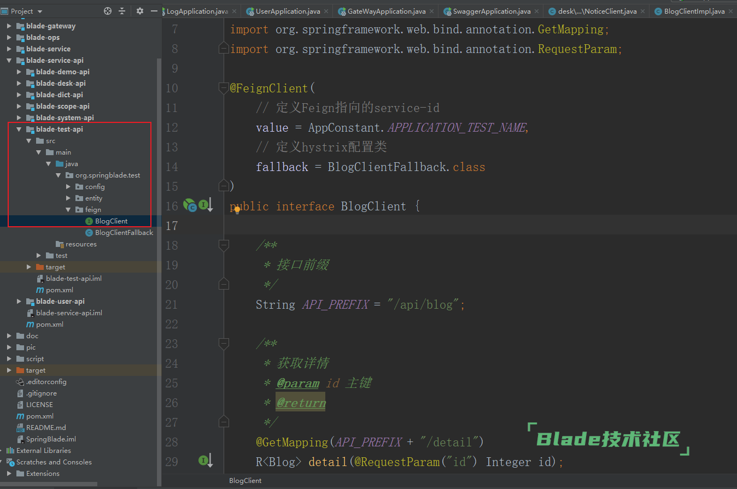Close the LogApplication.java tab
The image size is (737, 489).
tap(234, 11)
